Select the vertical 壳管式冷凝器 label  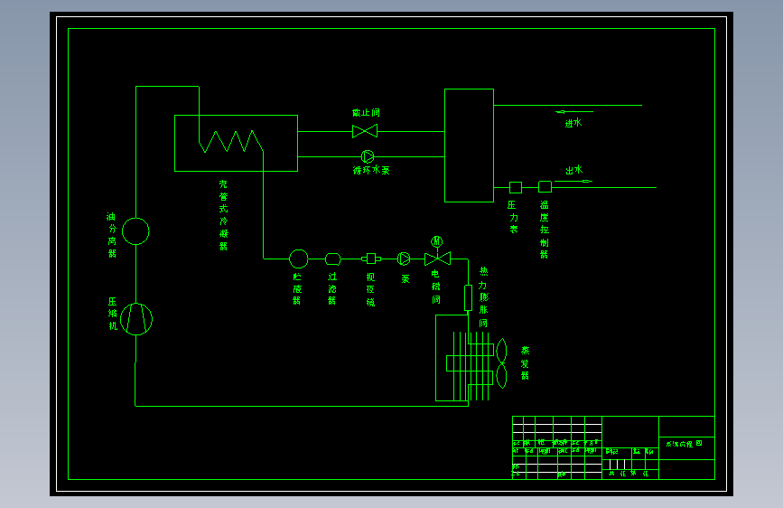coord(223,215)
